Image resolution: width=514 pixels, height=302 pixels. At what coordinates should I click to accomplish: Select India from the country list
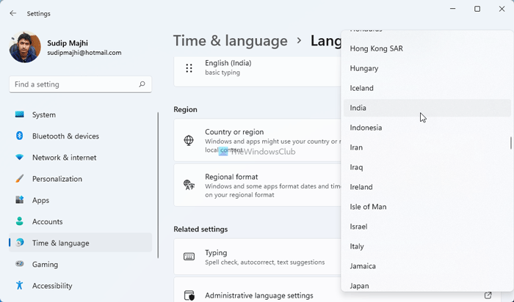(x=358, y=108)
